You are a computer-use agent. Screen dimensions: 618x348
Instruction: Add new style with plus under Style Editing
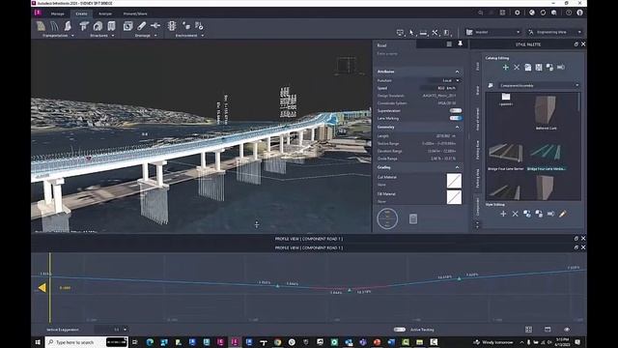pyautogui.click(x=503, y=214)
